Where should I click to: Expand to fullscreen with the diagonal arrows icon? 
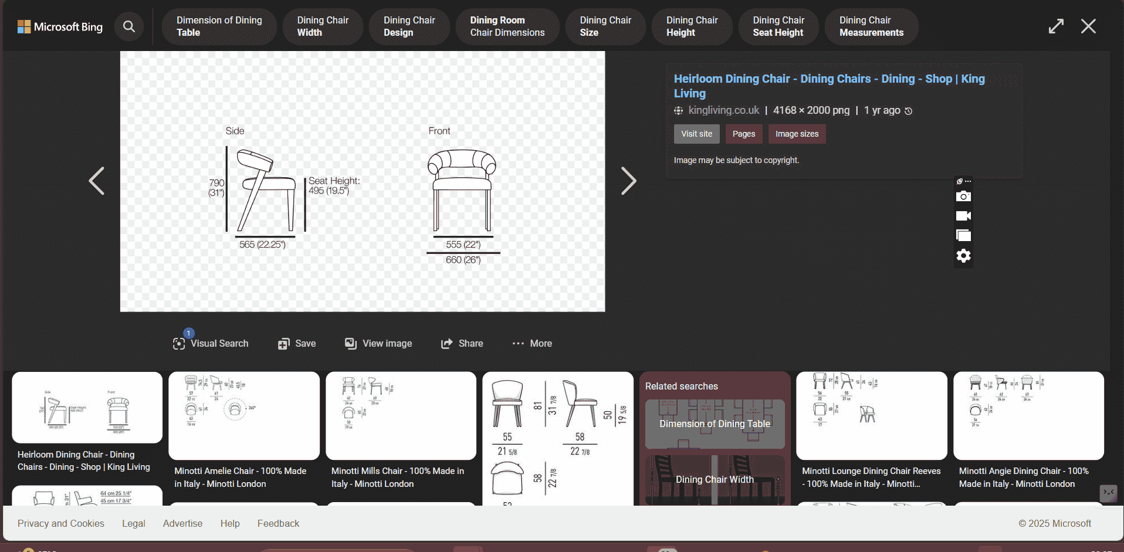tap(1056, 26)
